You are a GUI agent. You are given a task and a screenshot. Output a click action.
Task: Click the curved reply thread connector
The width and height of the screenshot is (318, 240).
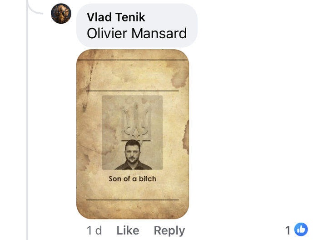coord(35,8)
